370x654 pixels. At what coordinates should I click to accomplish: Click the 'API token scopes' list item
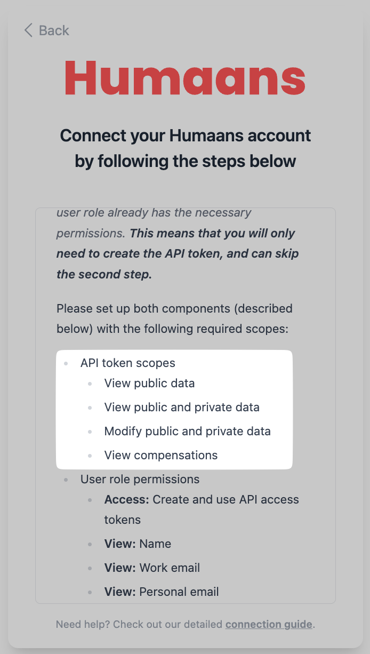(128, 363)
